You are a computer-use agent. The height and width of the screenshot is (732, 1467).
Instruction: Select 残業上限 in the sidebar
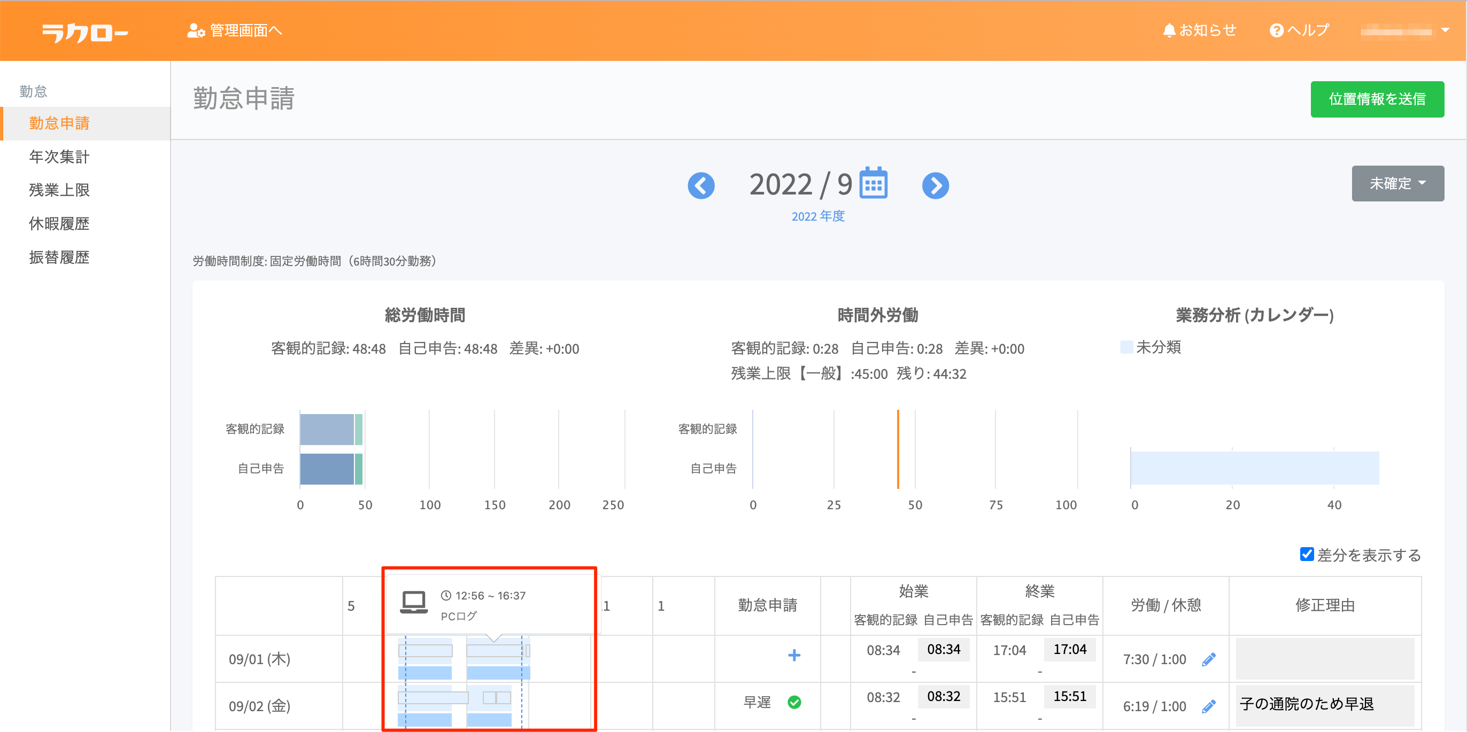(59, 190)
